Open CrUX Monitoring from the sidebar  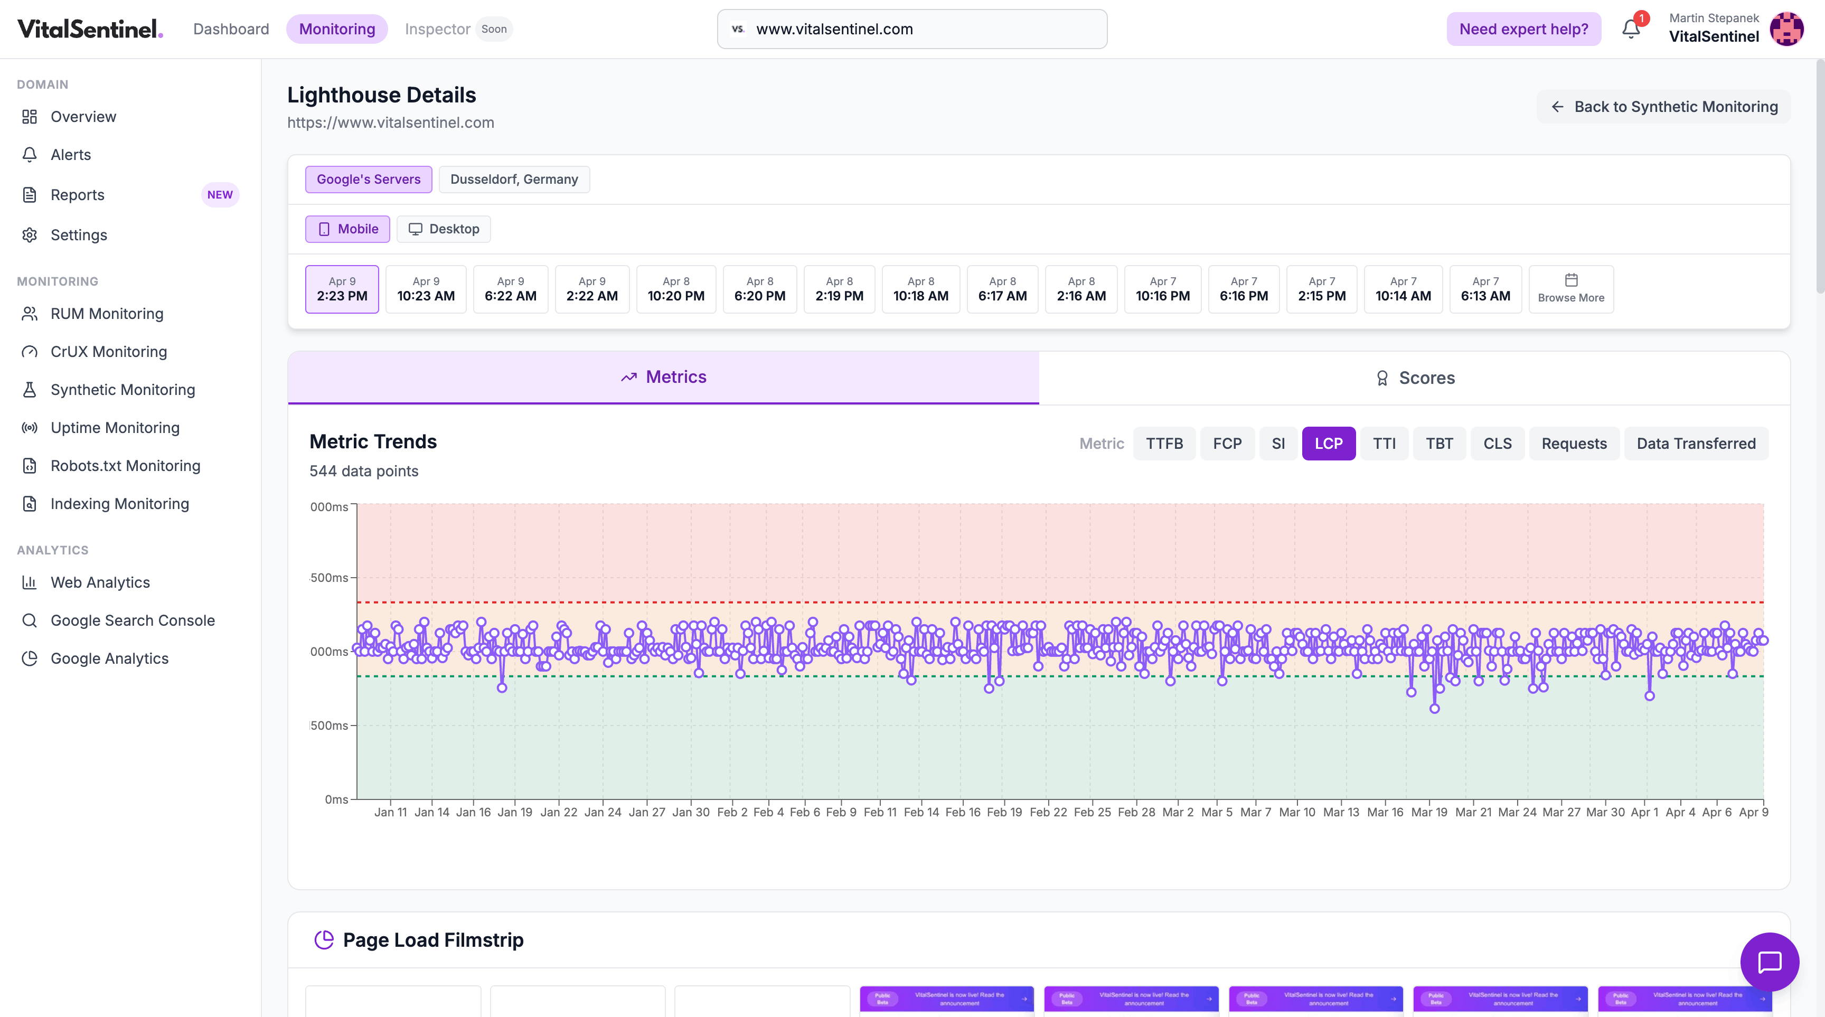tap(108, 351)
